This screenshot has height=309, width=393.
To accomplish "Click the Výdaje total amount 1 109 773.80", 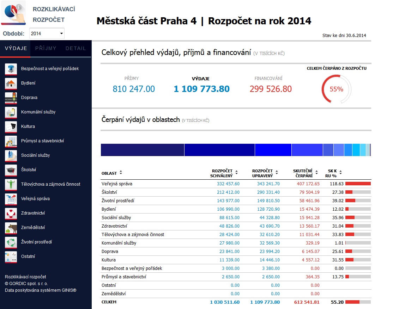I will pyautogui.click(x=201, y=89).
